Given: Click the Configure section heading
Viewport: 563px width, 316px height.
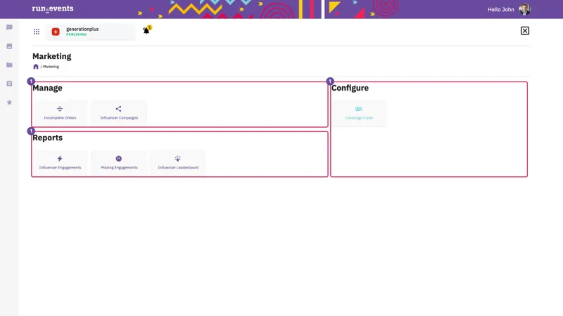Looking at the screenshot, I should (x=350, y=88).
